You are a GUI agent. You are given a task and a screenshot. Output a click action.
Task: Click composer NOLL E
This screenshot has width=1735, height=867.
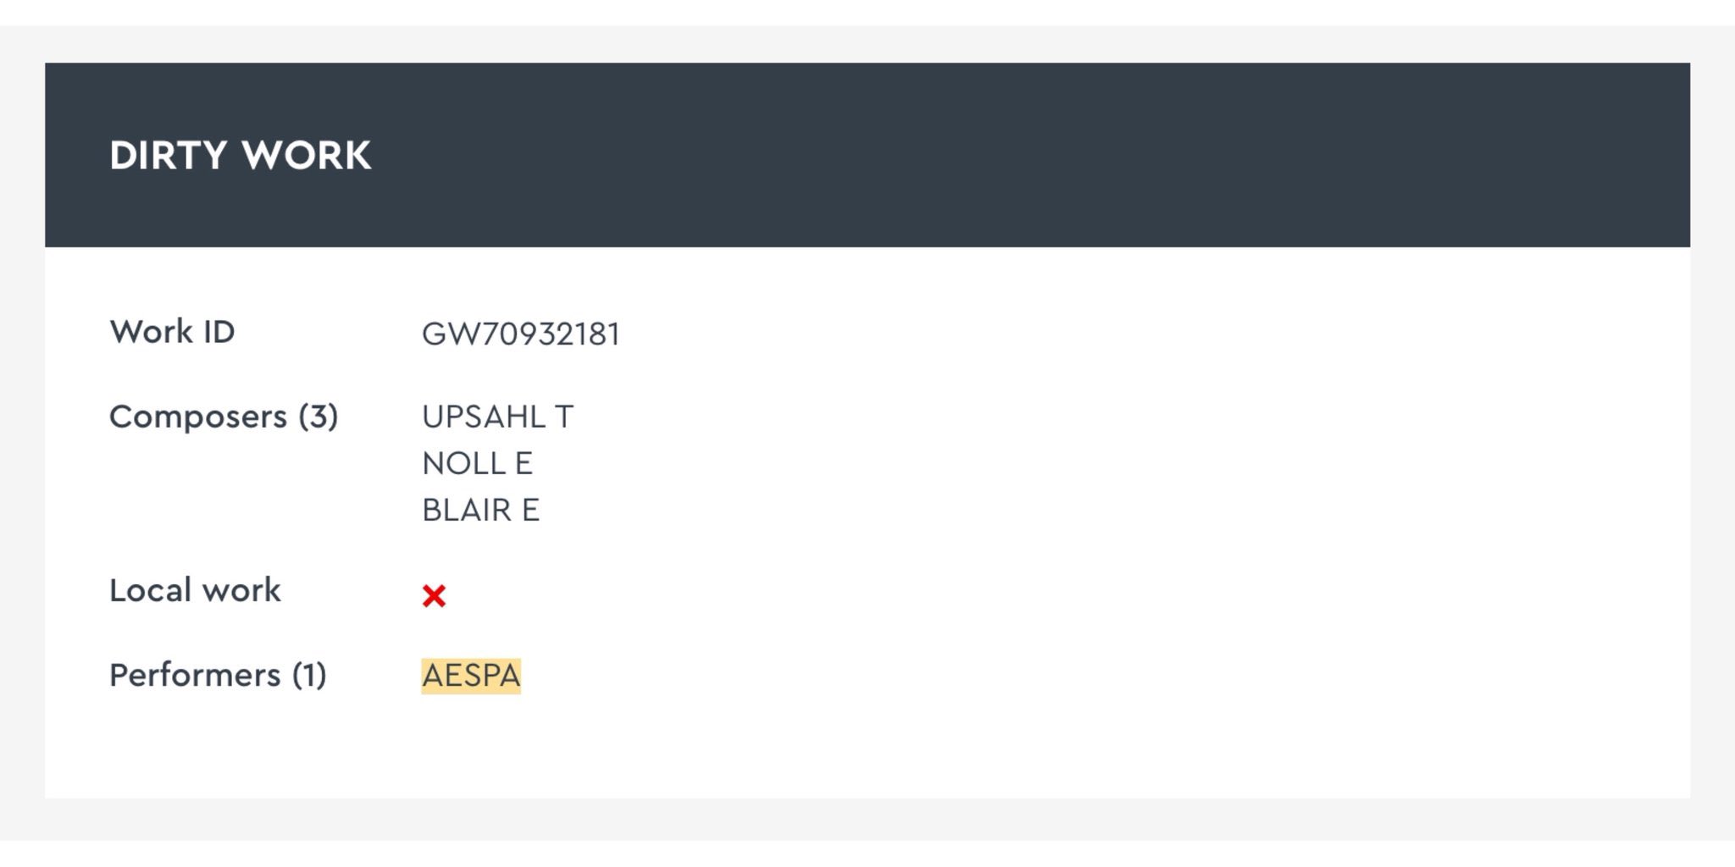tap(478, 463)
